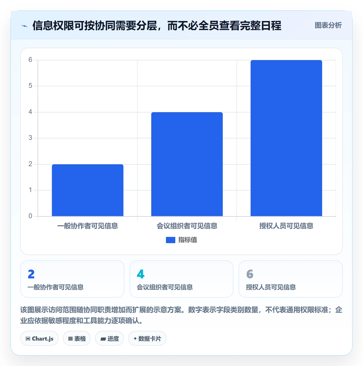
Task: Select the 授权人员可见信息 bar in chart
Action: 286,138
